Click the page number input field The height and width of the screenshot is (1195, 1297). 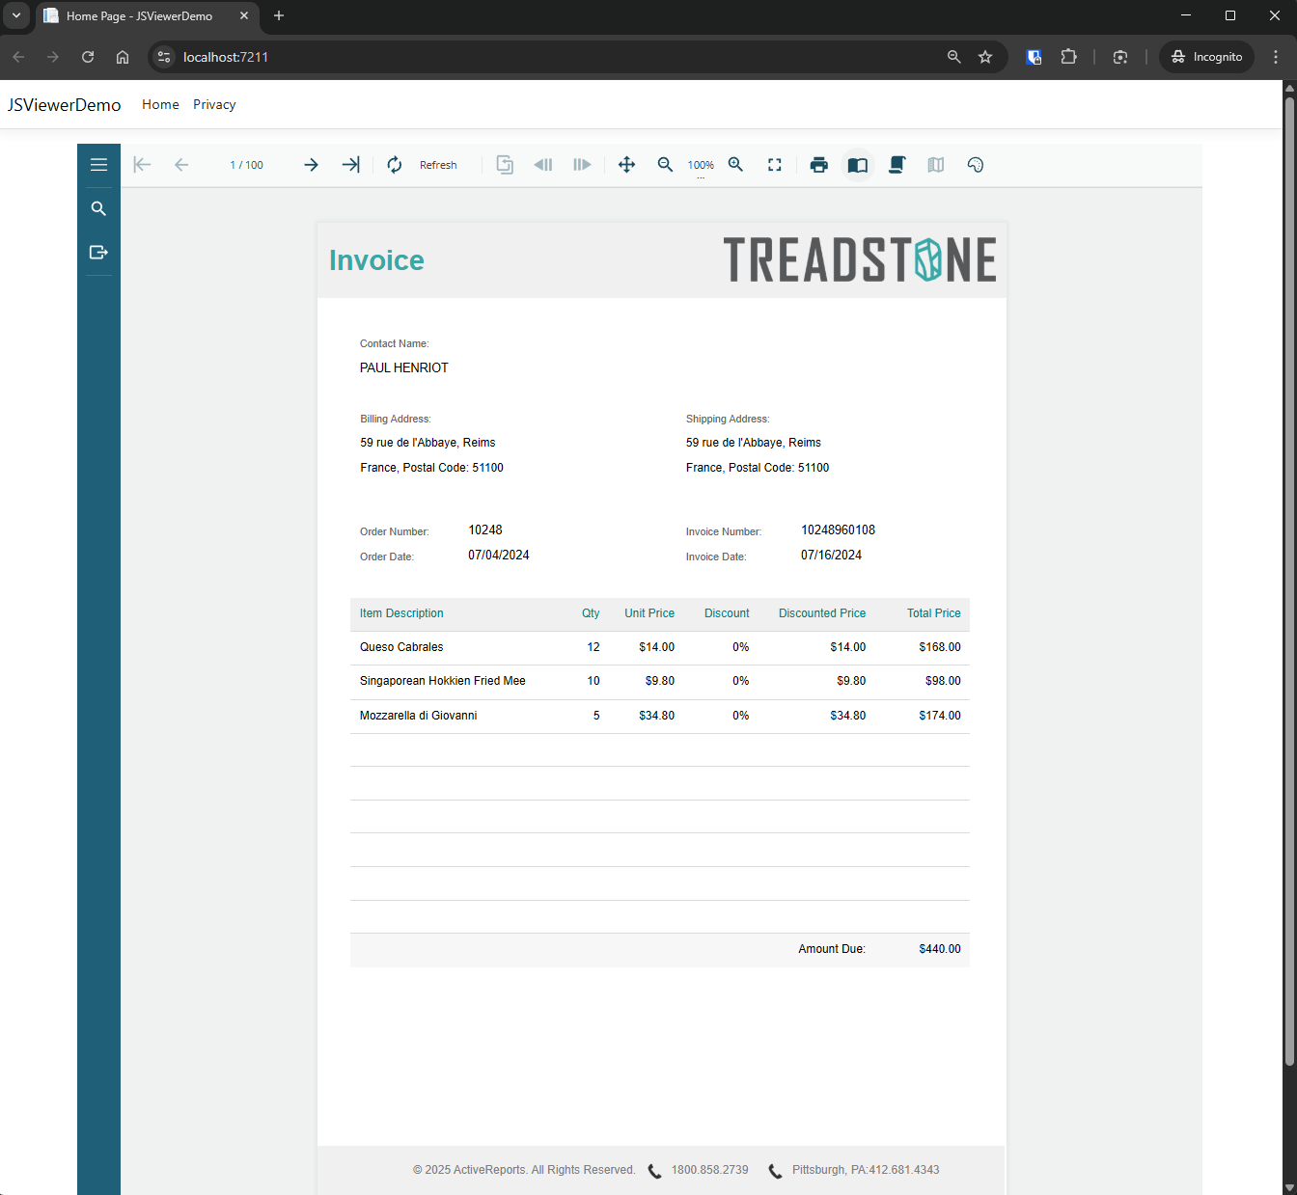246,165
